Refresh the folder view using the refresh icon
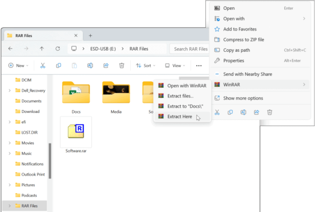This screenshot has width=315, height=212. pyautogui.click(x=58, y=48)
